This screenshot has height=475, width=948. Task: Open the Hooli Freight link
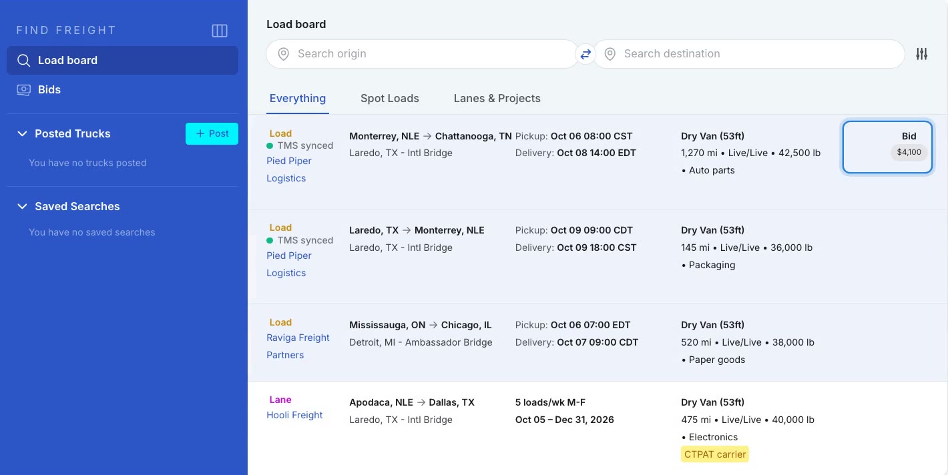click(294, 415)
